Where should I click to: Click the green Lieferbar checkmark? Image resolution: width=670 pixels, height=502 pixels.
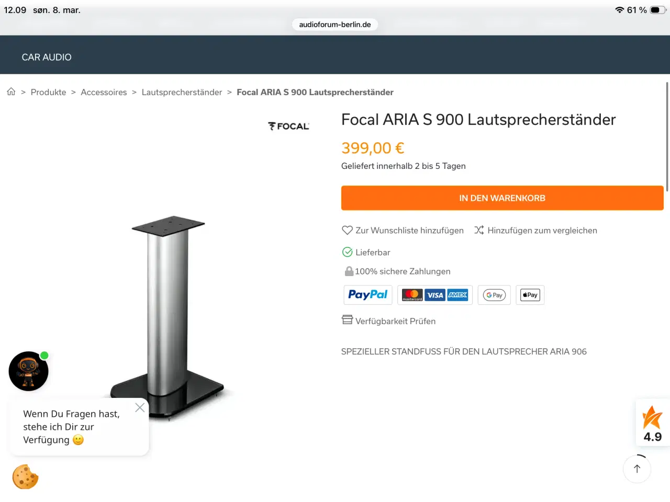click(x=347, y=252)
